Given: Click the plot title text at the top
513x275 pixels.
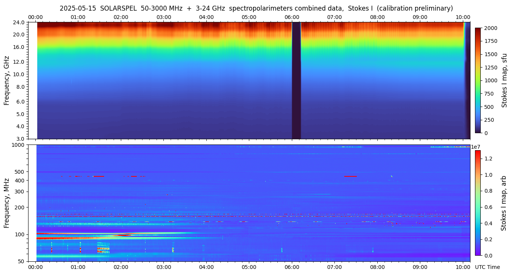Looking at the screenshot, I should click(256, 8).
